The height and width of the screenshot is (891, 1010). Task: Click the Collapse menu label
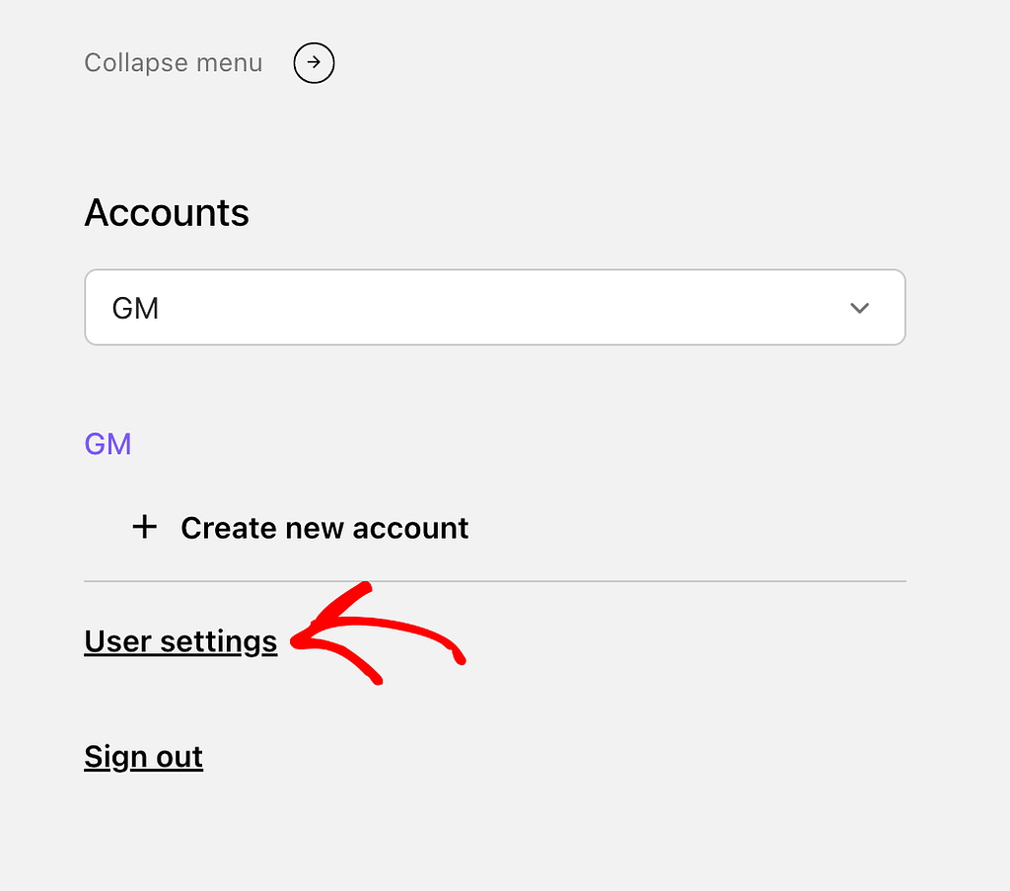173,63
